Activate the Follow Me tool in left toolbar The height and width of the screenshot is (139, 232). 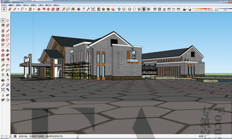(x=7, y=55)
